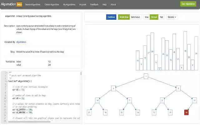Click the Algomation logo
The width and height of the screenshot is (200, 125).
[8, 4]
